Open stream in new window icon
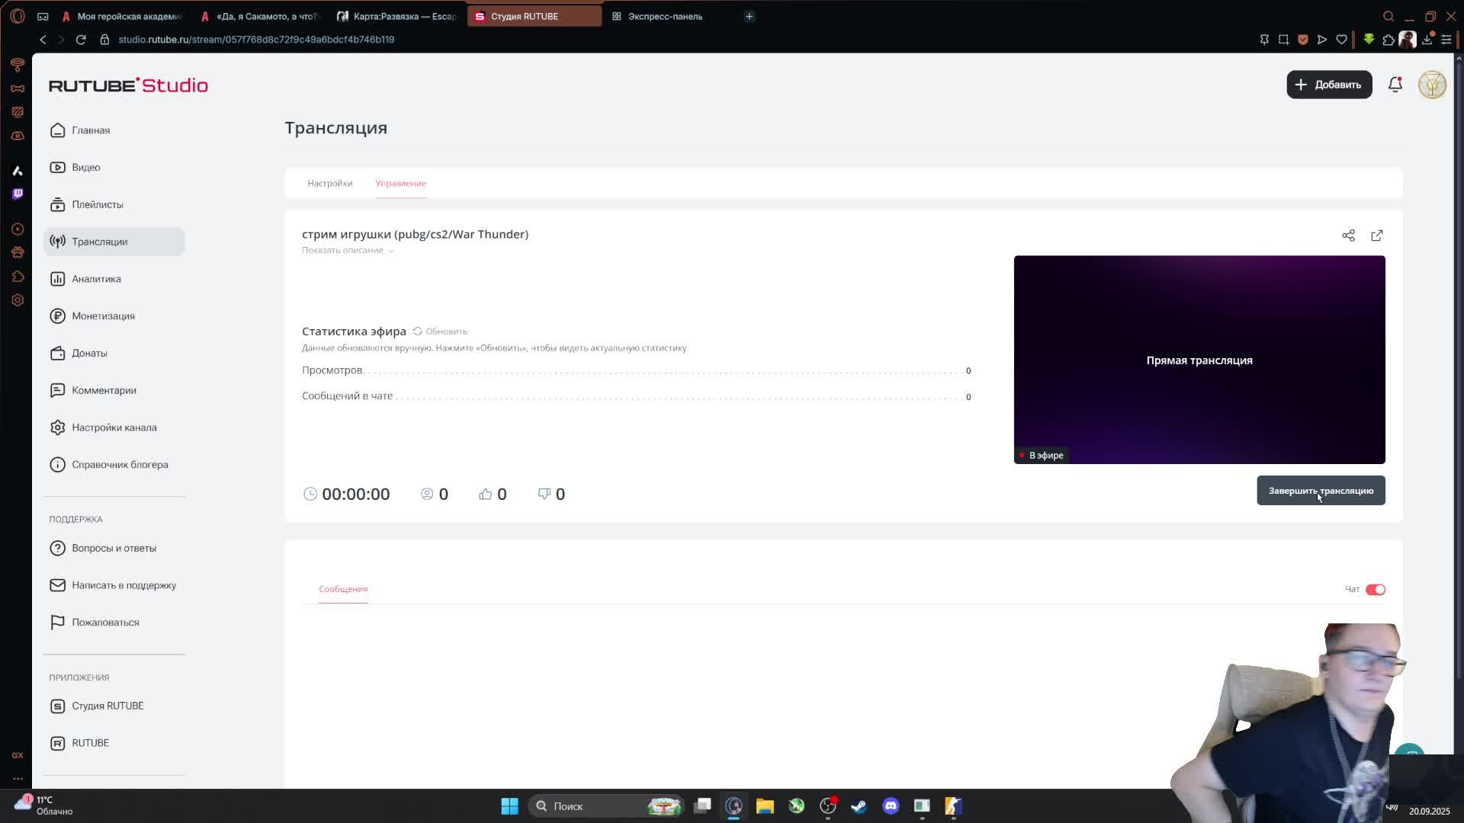 [x=1376, y=235]
